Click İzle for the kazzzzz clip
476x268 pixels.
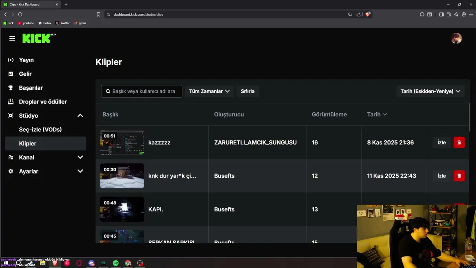point(441,143)
